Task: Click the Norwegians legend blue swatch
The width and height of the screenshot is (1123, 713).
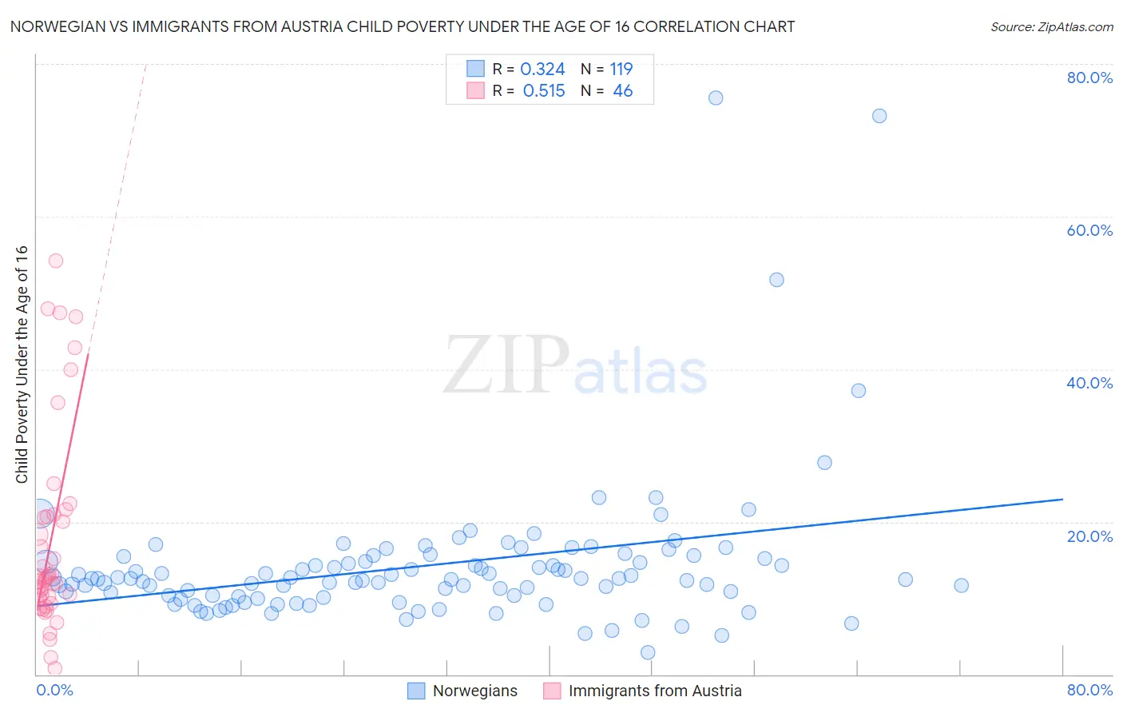Action: click(416, 691)
